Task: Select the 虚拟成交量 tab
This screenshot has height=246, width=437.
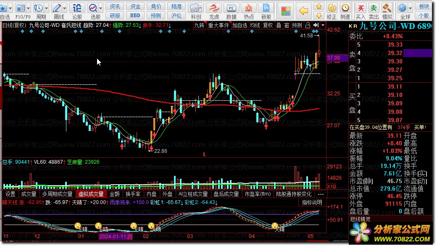Action: point(91,194)
